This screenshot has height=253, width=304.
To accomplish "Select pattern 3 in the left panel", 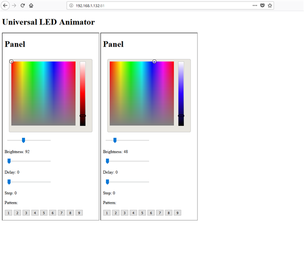I will tap(26, 213).
